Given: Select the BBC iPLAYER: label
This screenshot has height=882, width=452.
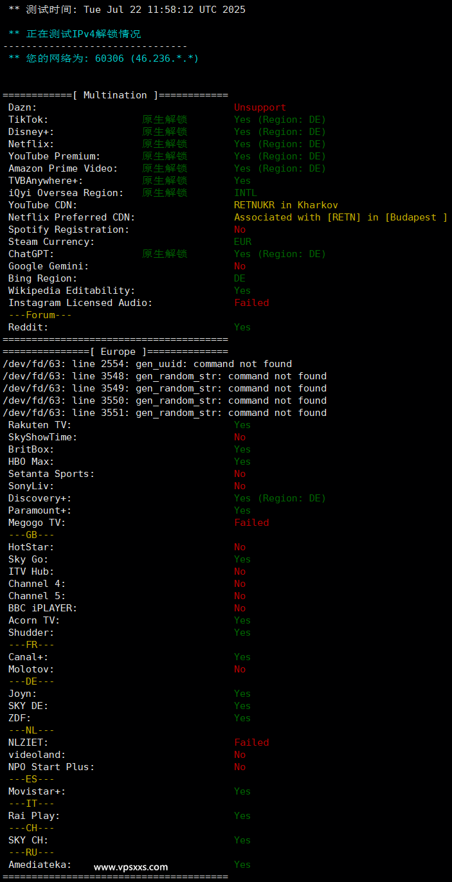Looking at the screenshot, I should click(43, 608).
